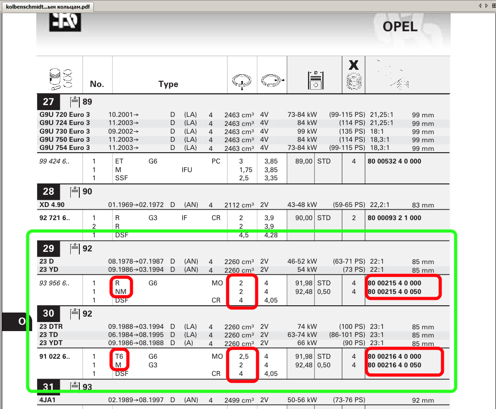The height and width of the screenshot is (409, 496).
Task: Click the small piston icon next to 89
Action: click(75, 102)
